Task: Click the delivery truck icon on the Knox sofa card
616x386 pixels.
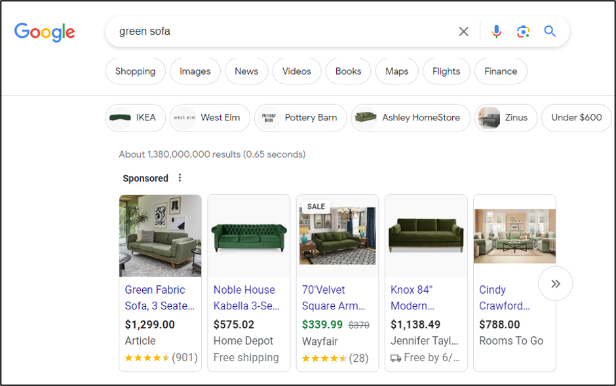Action: pyautogui.click(x=396, y=358)
